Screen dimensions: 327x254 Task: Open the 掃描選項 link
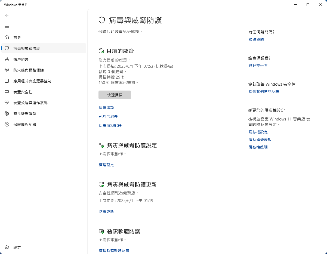pos(106,108)
